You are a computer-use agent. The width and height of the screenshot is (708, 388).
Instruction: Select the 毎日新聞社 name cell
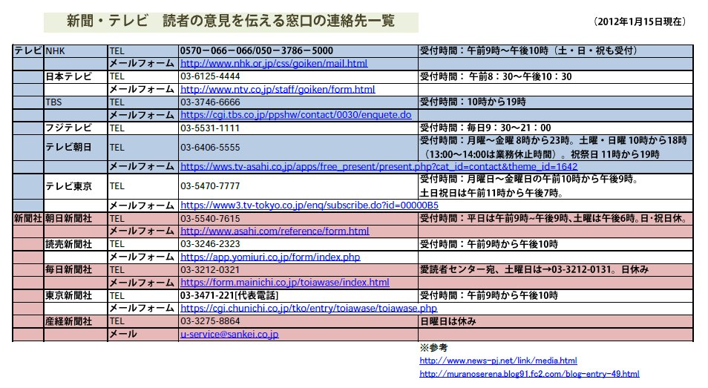point(76,270)
